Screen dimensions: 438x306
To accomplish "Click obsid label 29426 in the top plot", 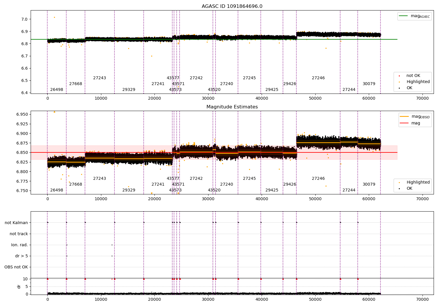I will click(290, 84).
